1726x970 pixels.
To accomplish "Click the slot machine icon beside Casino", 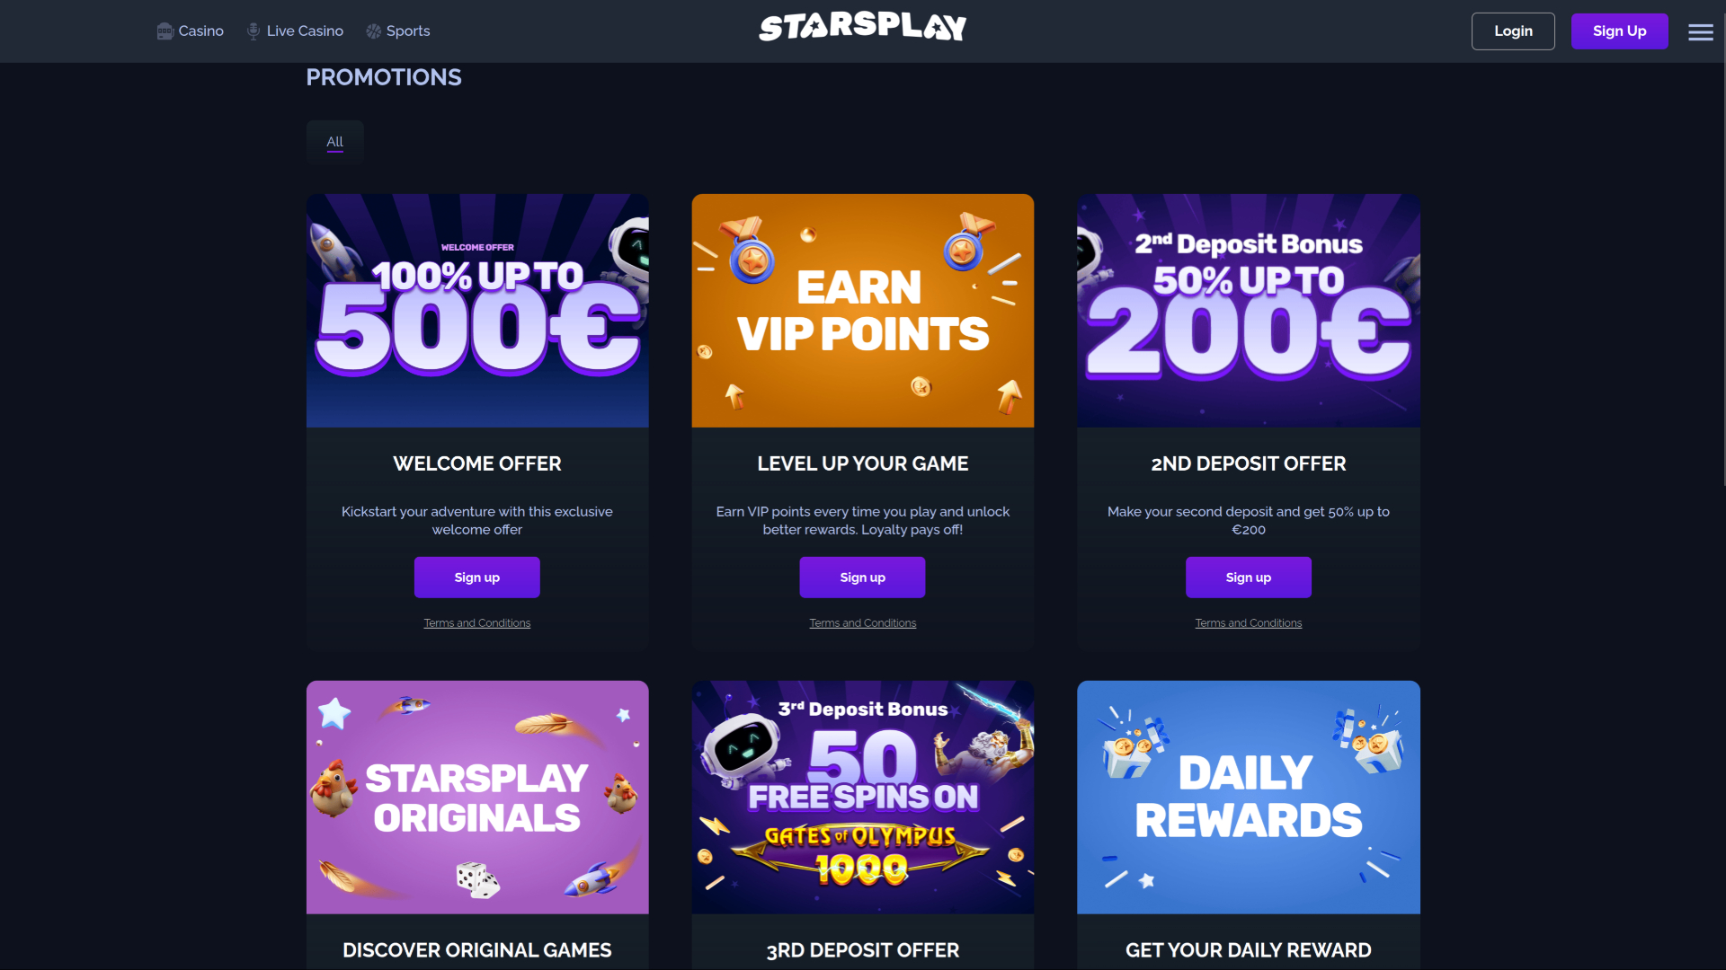I will coord(165,31).
